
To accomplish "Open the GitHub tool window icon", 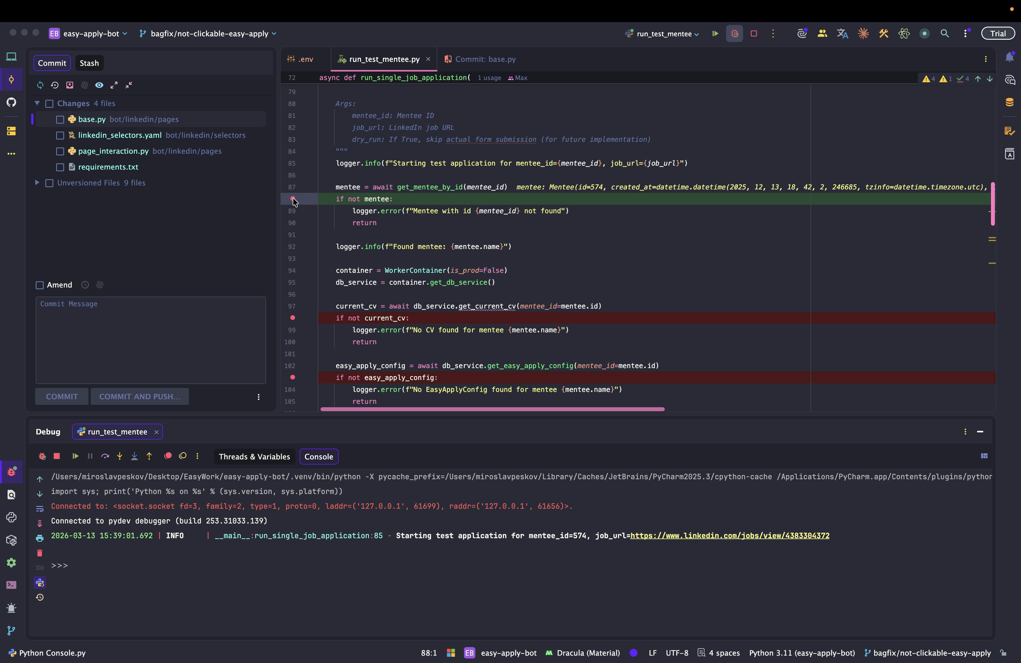I will 12,102.
